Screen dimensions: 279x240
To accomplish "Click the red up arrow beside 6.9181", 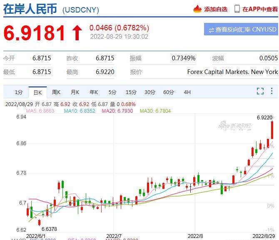I will point(77,33).
